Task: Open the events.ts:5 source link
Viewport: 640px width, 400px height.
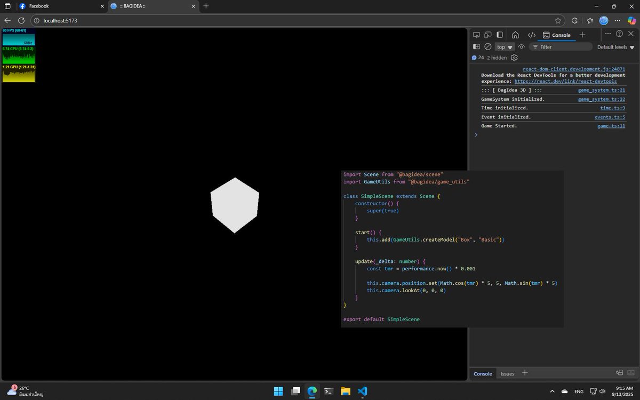Action: (610, 117)
